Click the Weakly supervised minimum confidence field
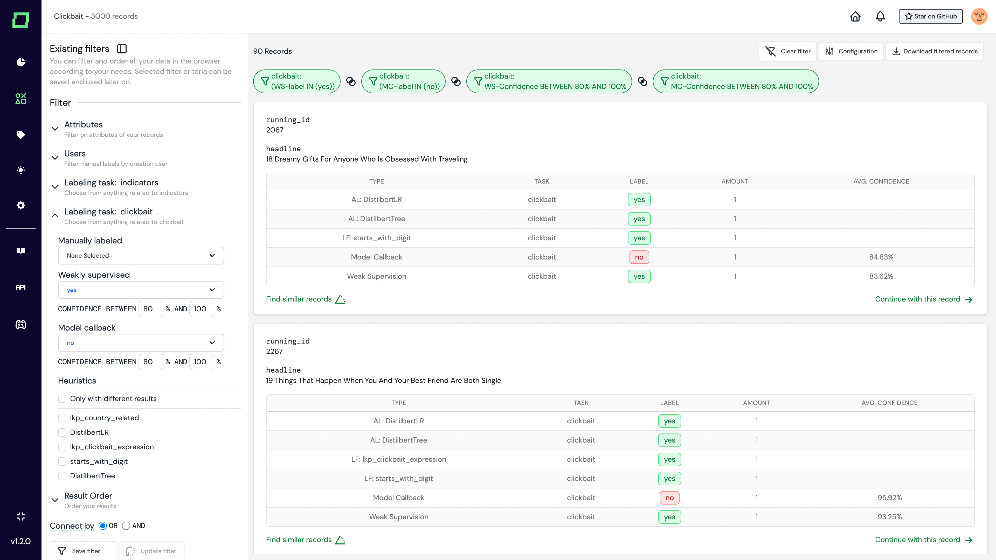Viewport: 996px width, 560px height. click(x=150, y=309)
